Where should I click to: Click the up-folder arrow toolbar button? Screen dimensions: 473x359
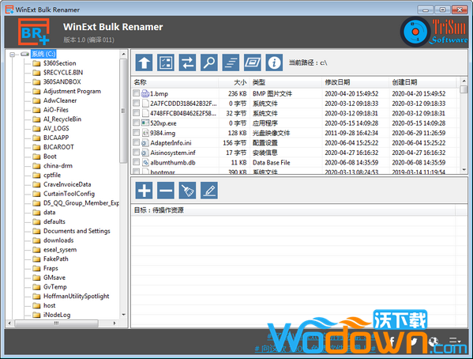tap(144, 62)
